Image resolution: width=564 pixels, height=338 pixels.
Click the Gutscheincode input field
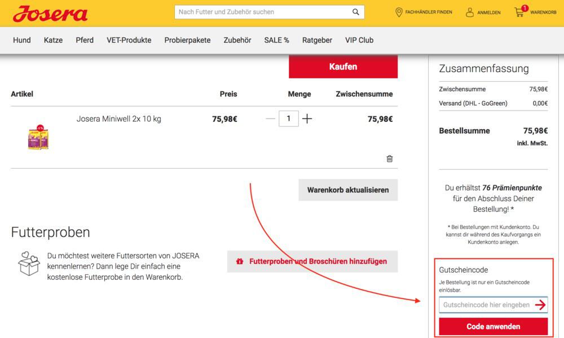(493, 305)
